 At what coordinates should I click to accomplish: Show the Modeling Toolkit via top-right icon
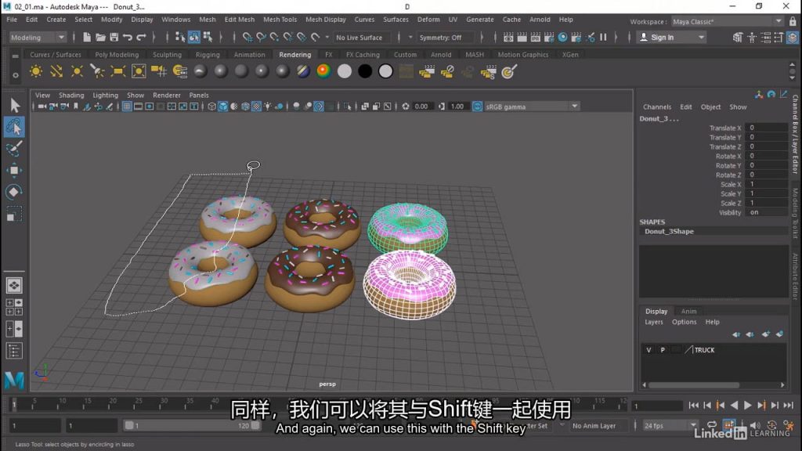point(737,38)
